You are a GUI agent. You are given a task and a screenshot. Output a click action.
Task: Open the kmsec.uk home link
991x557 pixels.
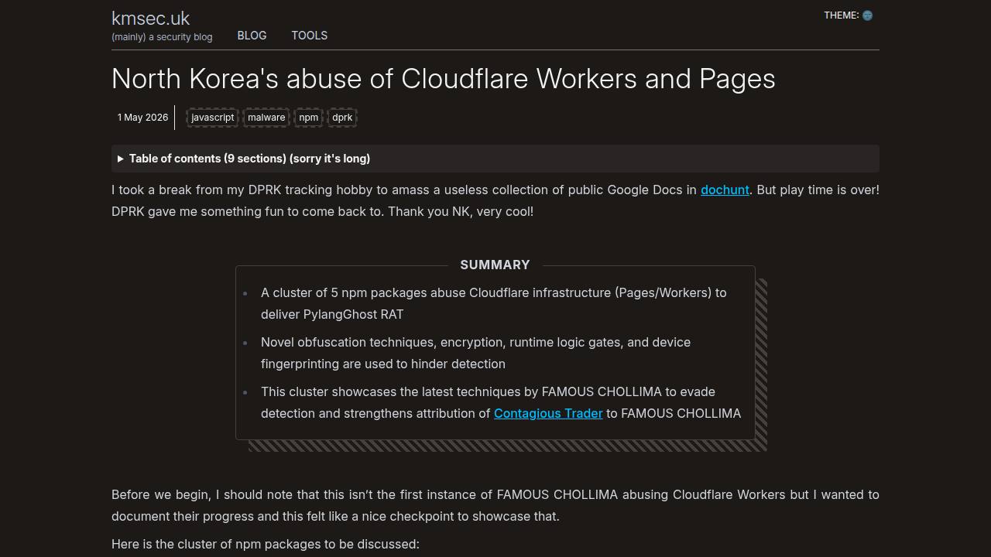pyautogui.click(x=150, y=19)
